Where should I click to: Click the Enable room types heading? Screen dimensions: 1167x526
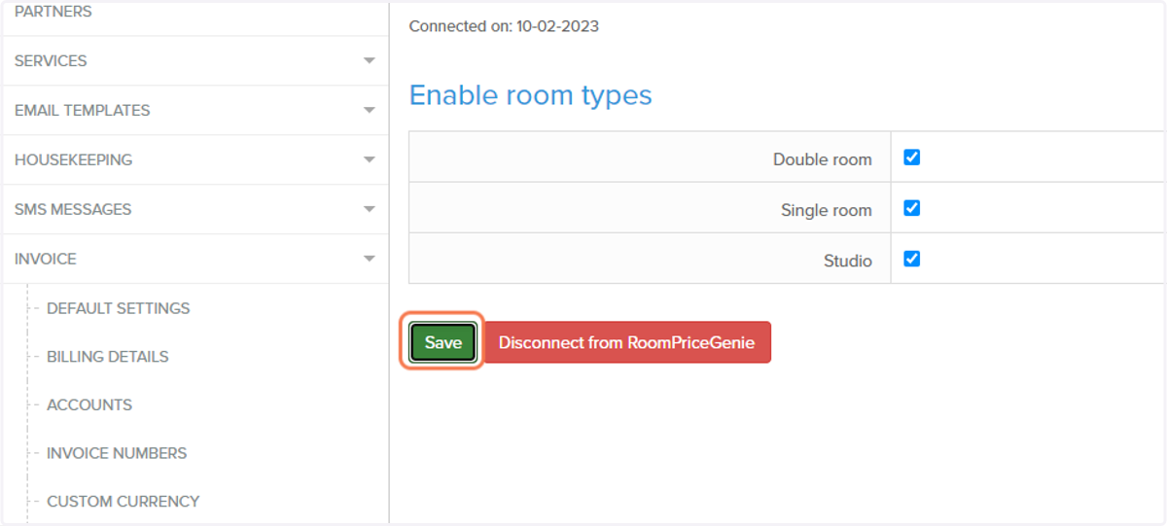point(530,95)
